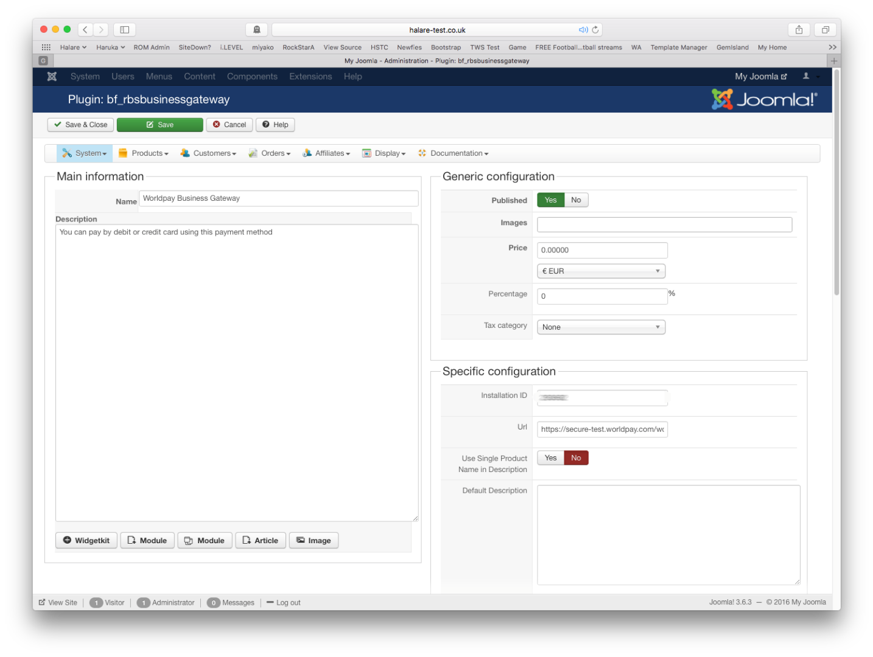Open the Halare bookmarks folder
This screenshot has width=873, height=657.
pos(73,47)
